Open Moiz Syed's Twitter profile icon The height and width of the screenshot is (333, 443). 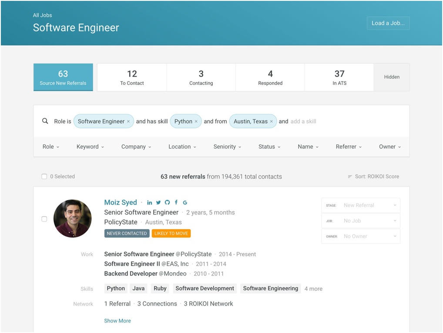(158, 203)
